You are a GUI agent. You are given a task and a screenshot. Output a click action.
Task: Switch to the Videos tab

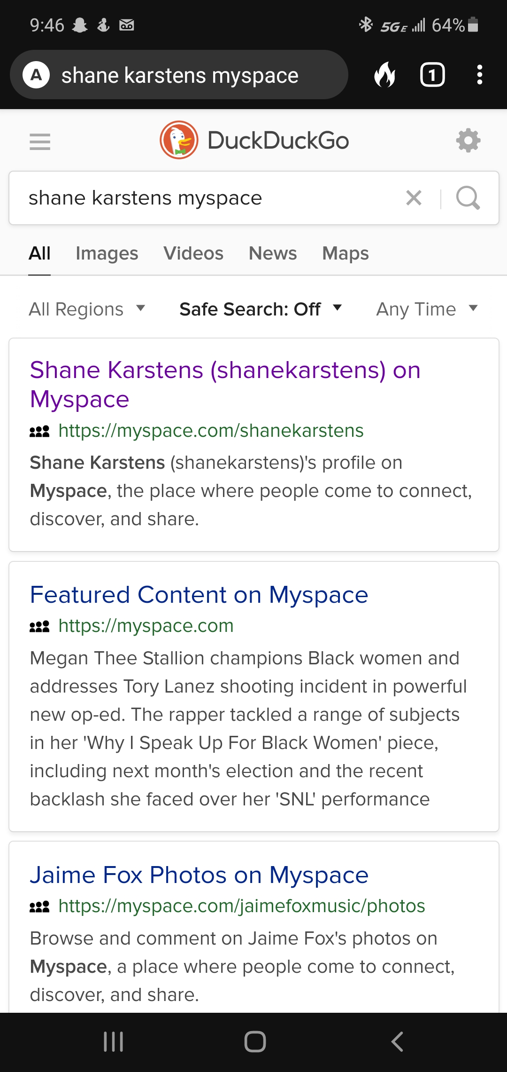[193, 253]
